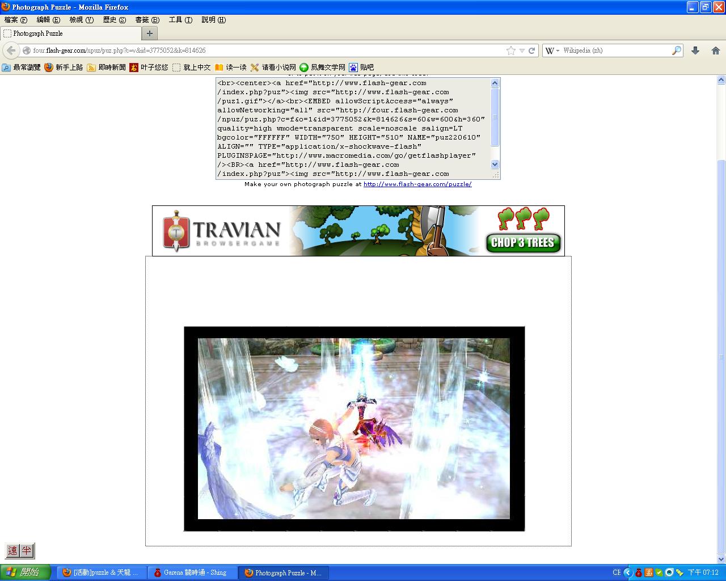
Task: Open the 即時新聞 RSS feed bookmark
Action: click(x=106, y=68)
